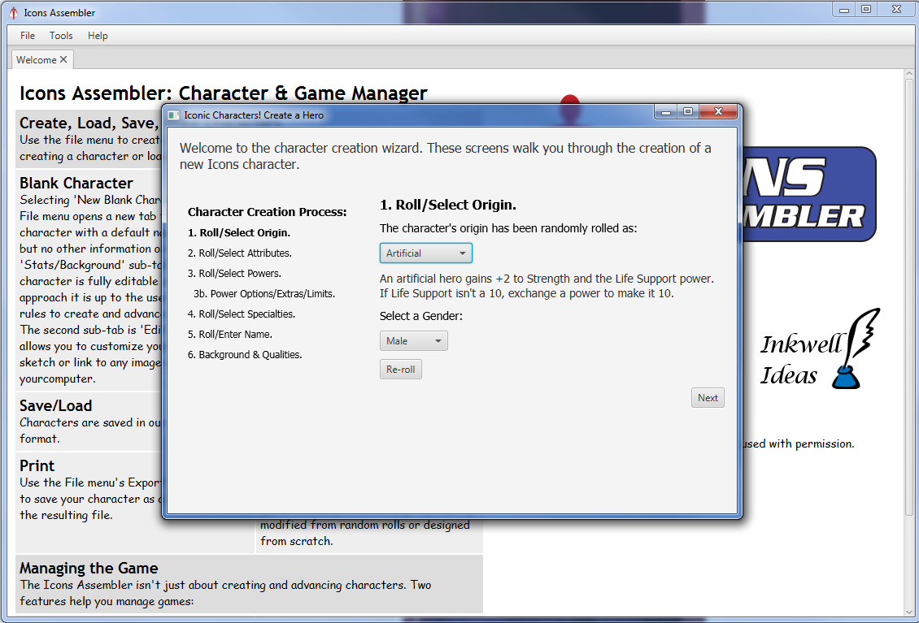Maximize the main Icons Assembler window

866,9
